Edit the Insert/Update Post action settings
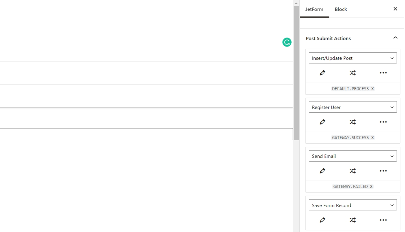This screenshot has width=405, height=232. click(x=322, y=72)
